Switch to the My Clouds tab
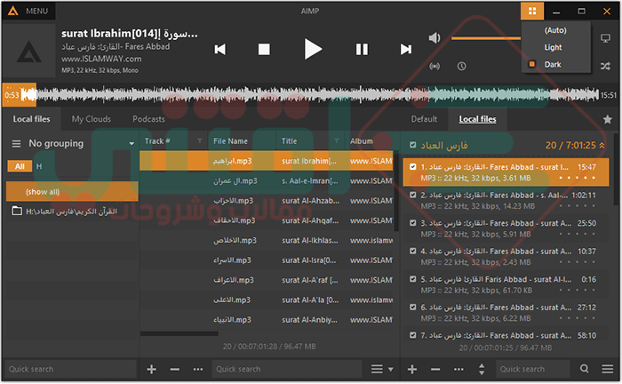This screenshot has height=384, width=622. (x=92, y=119)
